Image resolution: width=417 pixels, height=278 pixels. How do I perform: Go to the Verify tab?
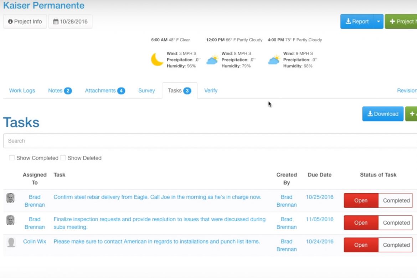211,91
